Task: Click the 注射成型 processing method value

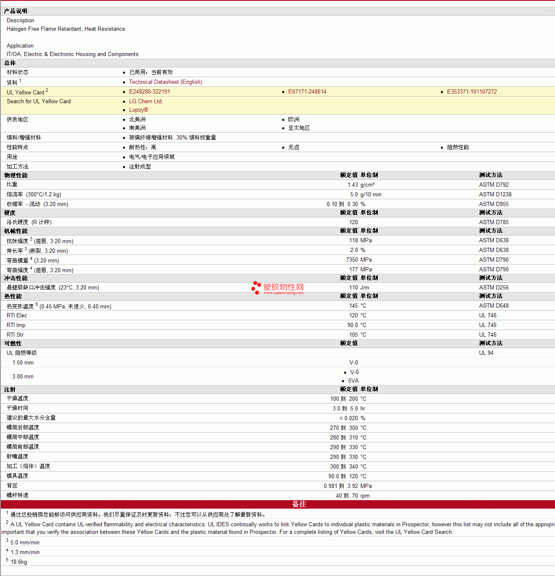Action: coord(140,167)
